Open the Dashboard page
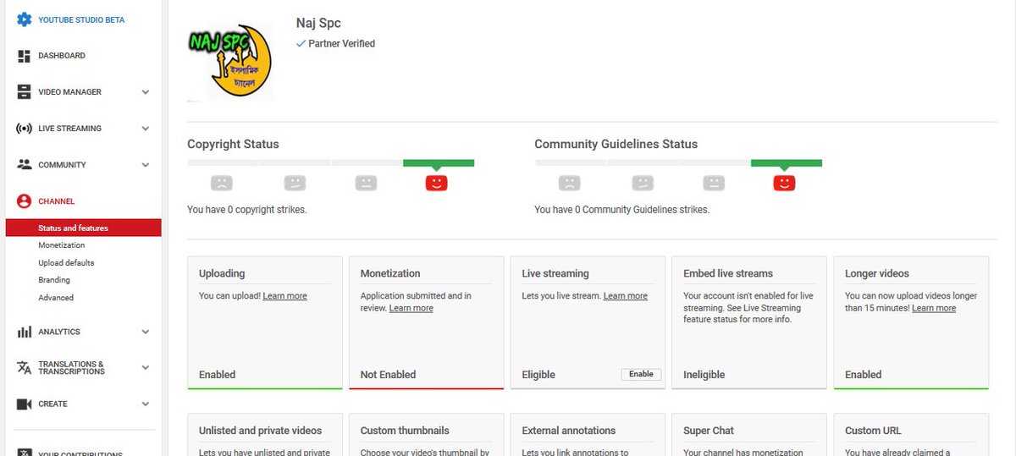 [62, 56]
